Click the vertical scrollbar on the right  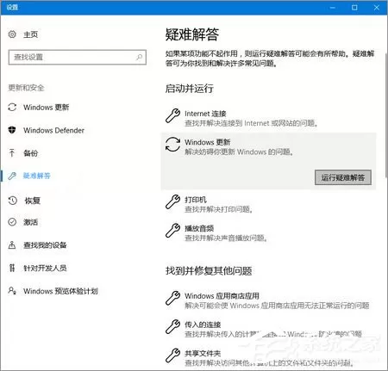pos(386,114)
